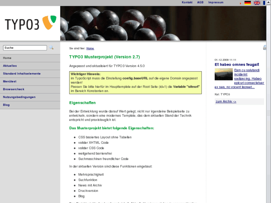Click list item 'weitgehend barrierefrei'
This screenshot has width=271, height=203.
click(x=95, y=153)
